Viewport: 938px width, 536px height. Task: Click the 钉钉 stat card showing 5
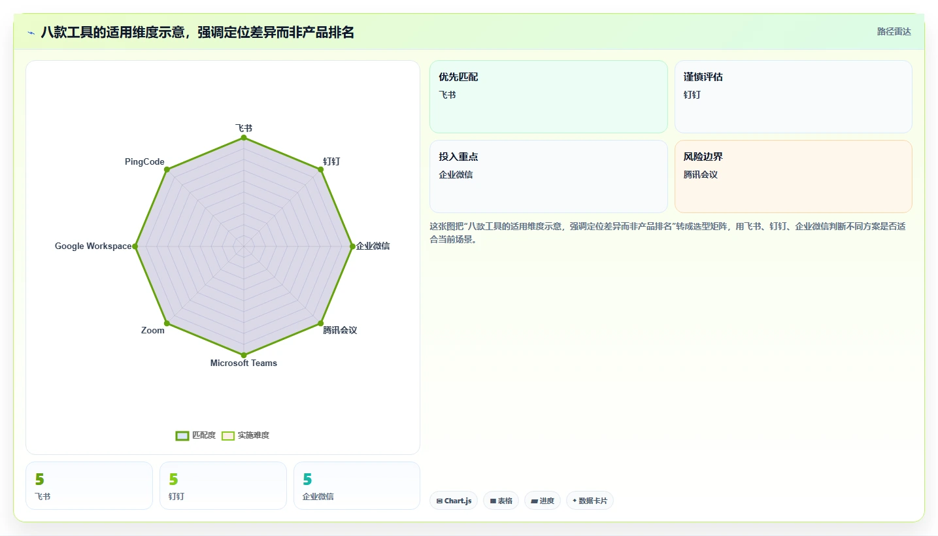click(223, 486)
